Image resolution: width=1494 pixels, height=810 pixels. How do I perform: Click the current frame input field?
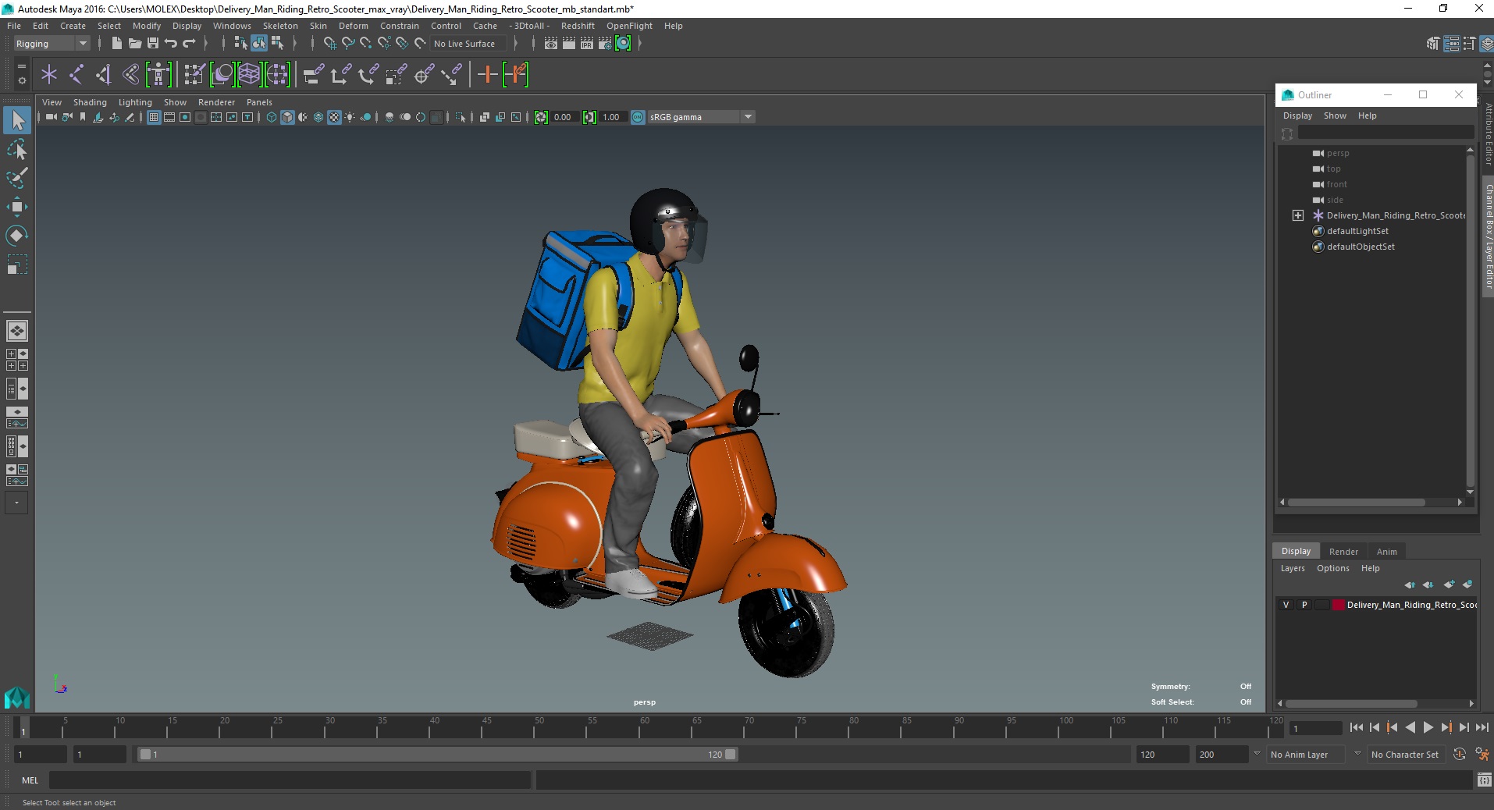(x=1315, y=728)
